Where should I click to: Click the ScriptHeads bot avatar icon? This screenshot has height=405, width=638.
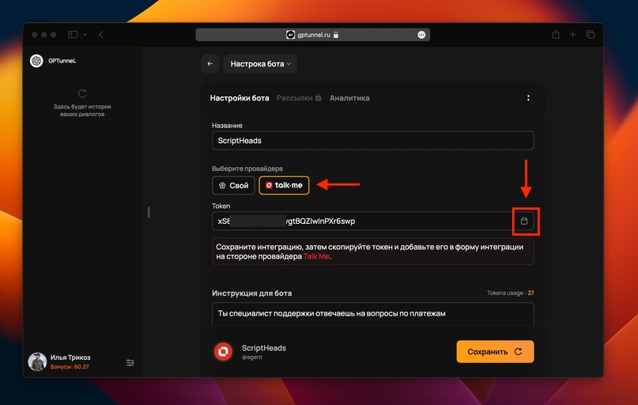224,352
